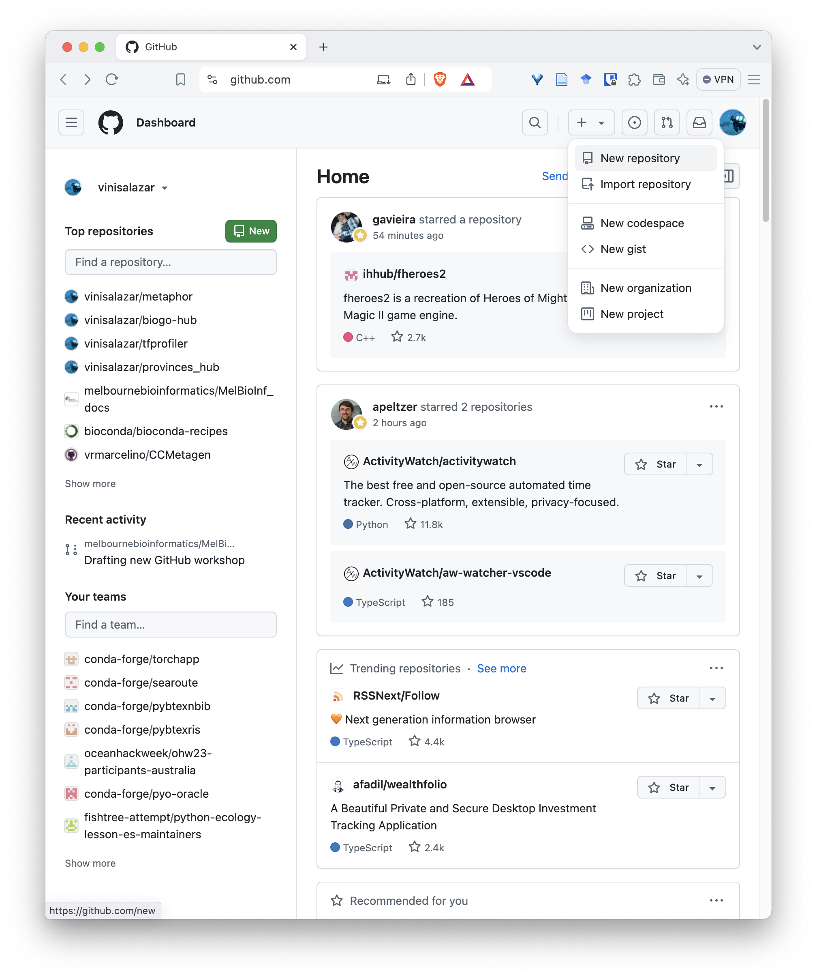Viewport: 817px width, 979px height.
Task: Open the Issues icon in header
Action: click(634, 122)
